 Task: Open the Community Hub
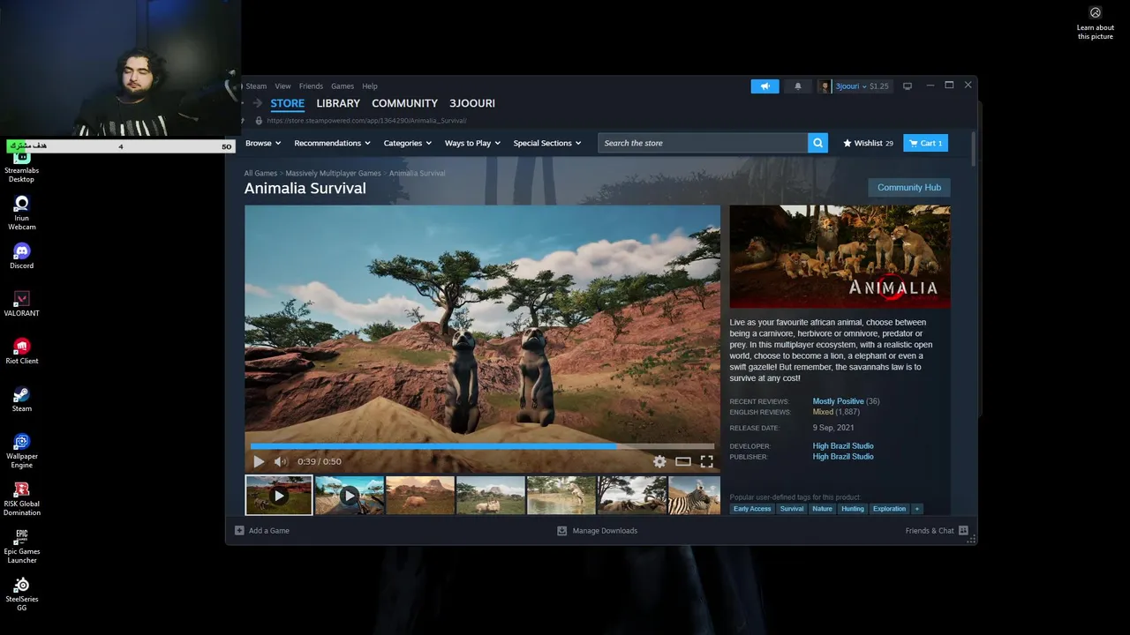909,188
